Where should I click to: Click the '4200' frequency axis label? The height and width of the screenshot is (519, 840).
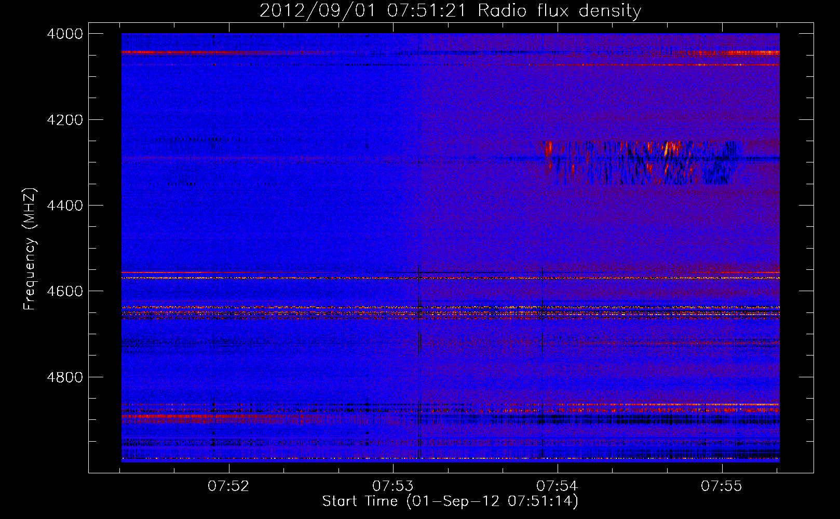[65, 120]
